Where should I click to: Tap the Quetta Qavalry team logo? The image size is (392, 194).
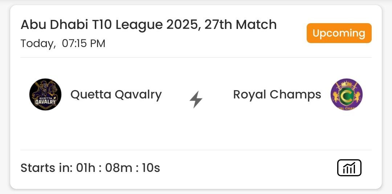[x=45, y=94]
